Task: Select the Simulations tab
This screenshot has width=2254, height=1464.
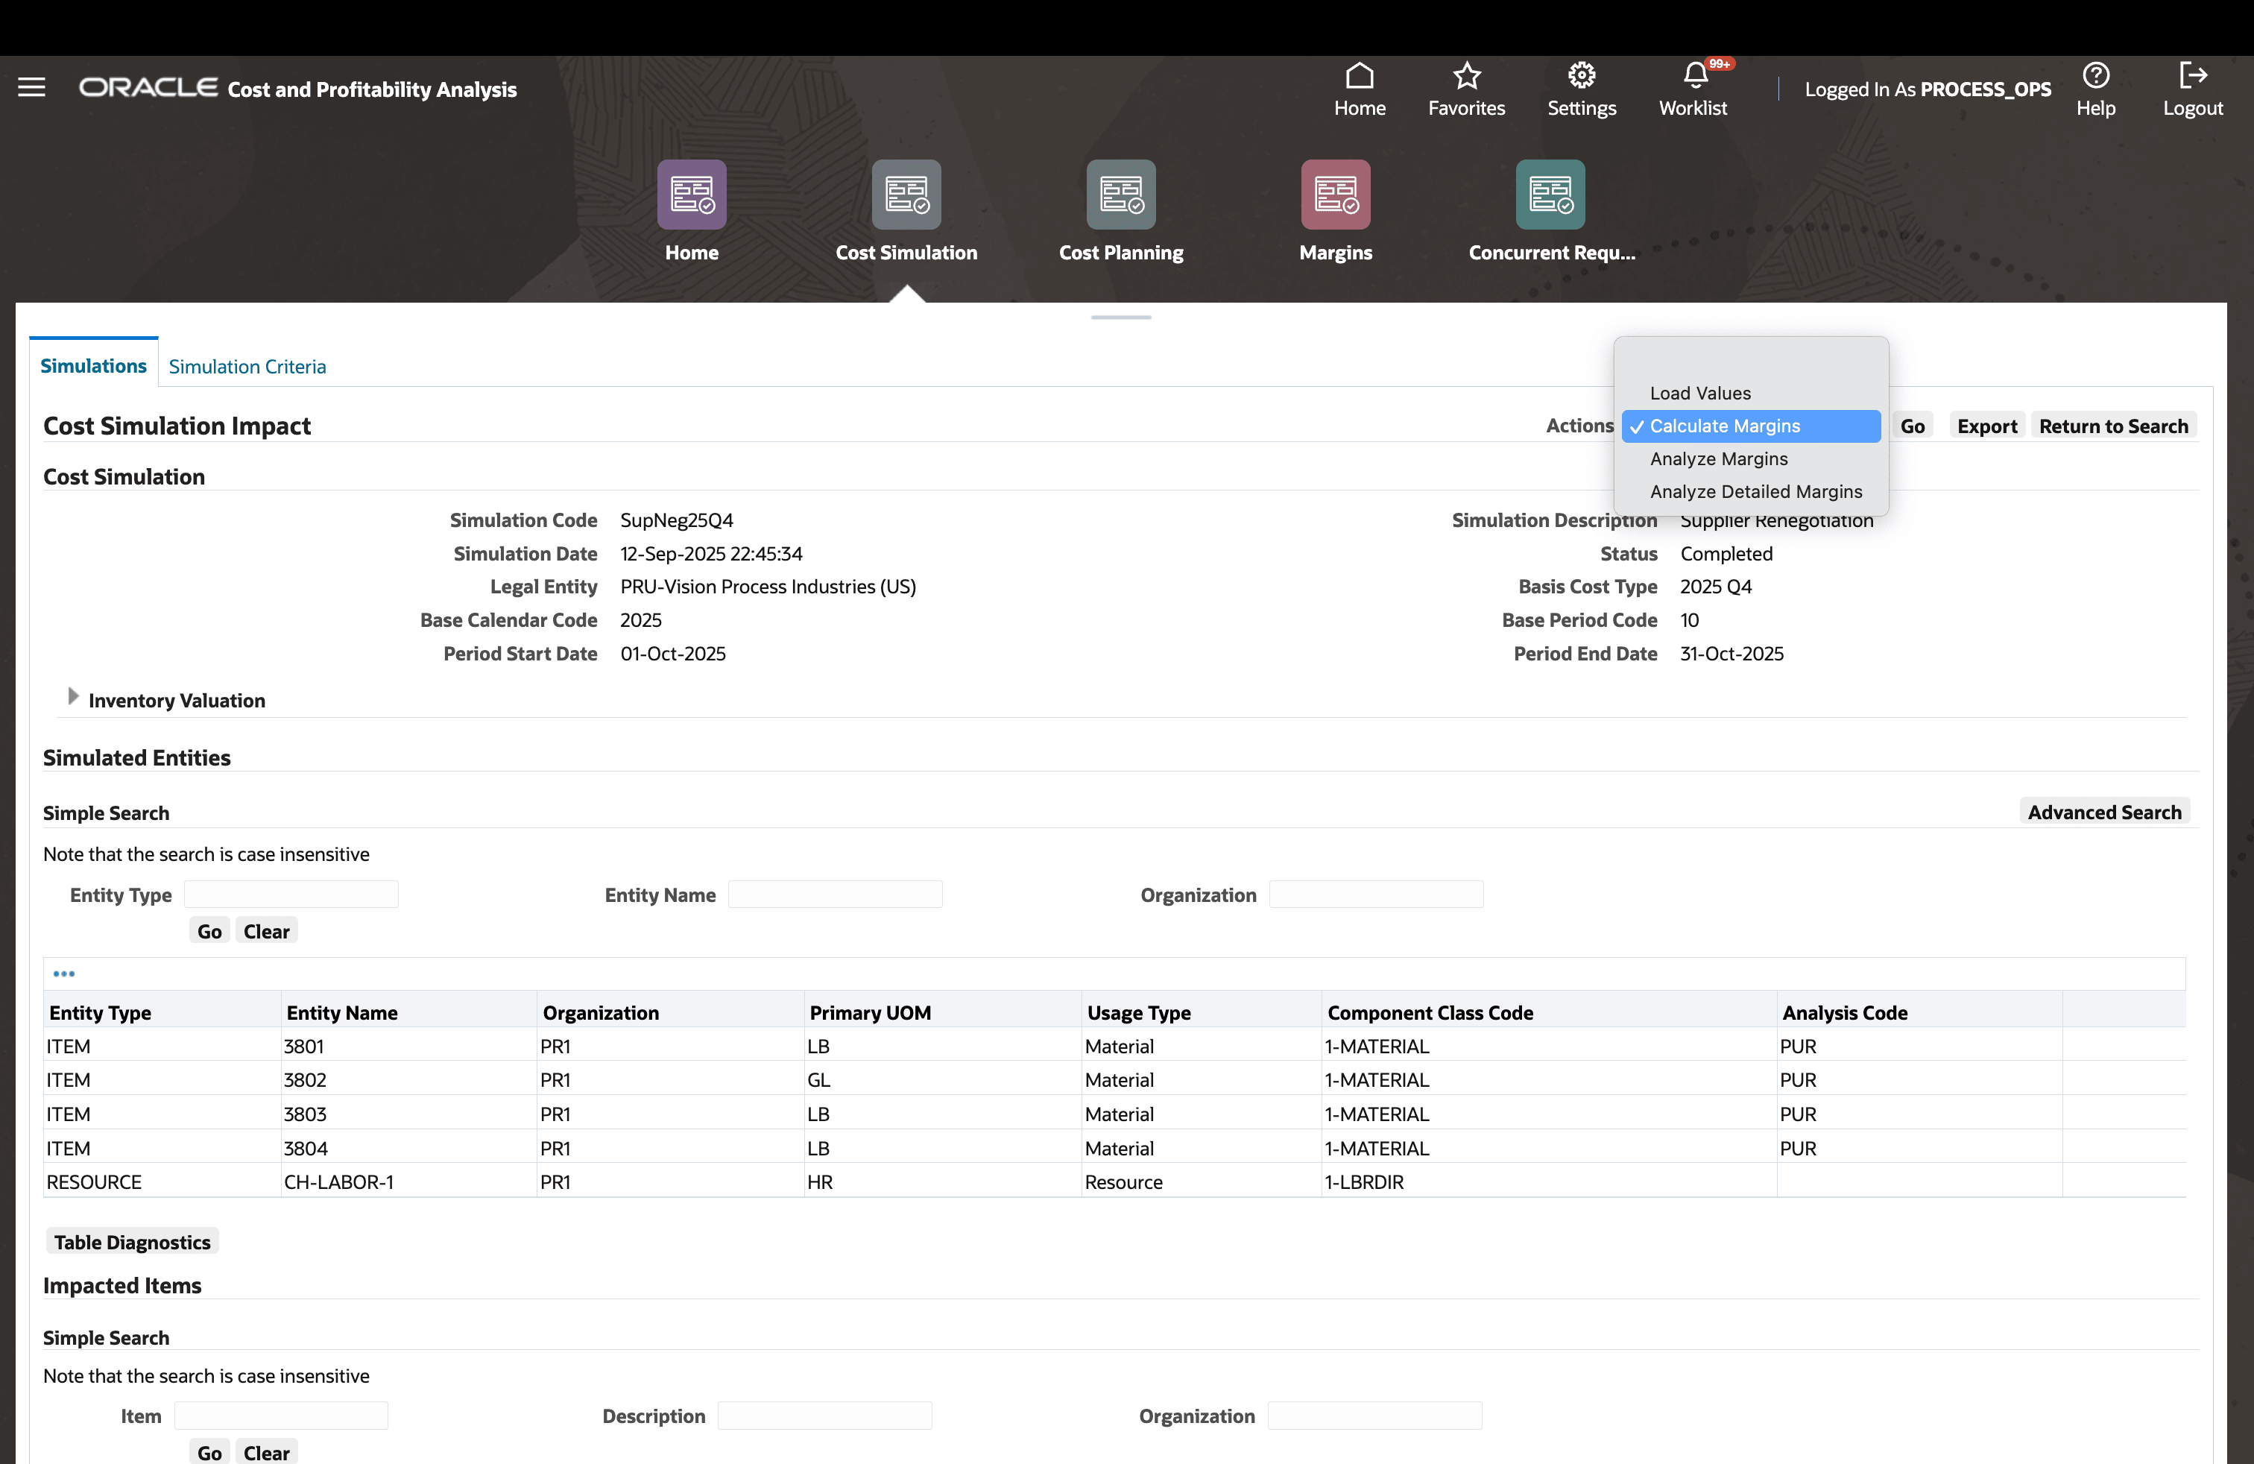Action: tap(93, 365)
